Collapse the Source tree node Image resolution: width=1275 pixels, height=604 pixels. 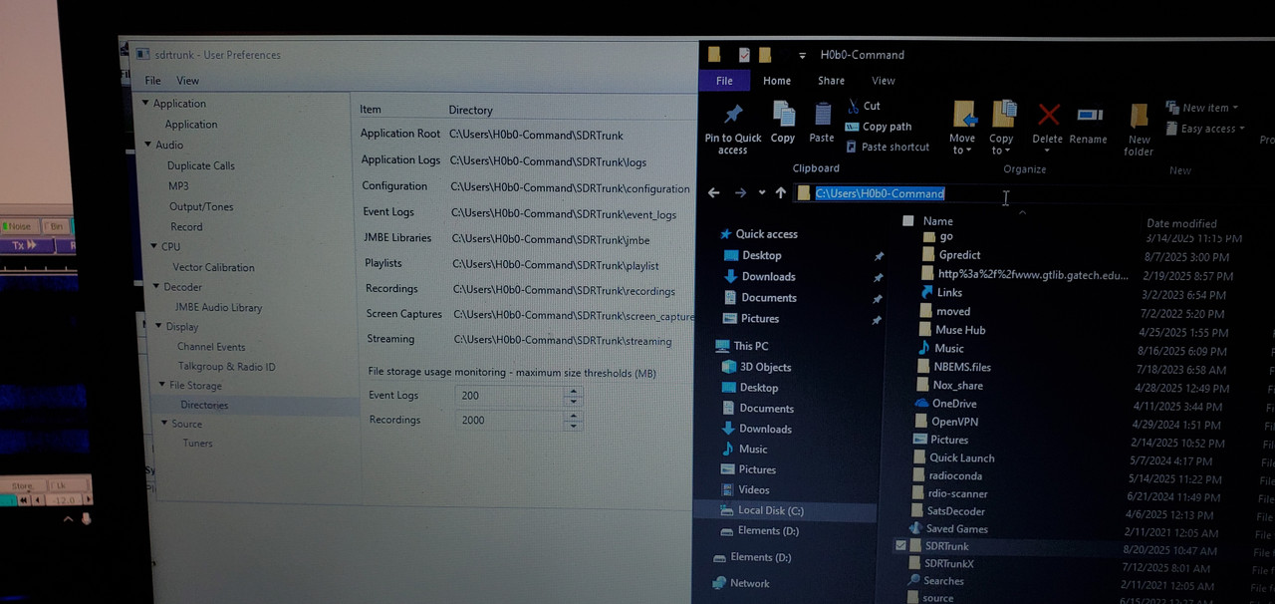click(164, 424)
